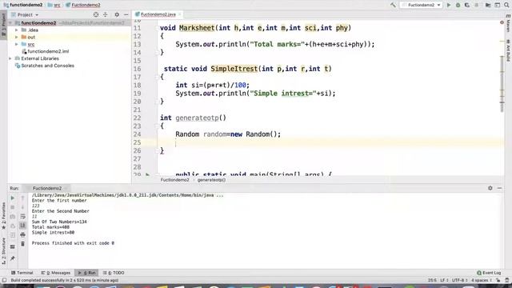512x288 pixels.
Task: Minimize the Run tool window
Action: [x=499, y=188]
